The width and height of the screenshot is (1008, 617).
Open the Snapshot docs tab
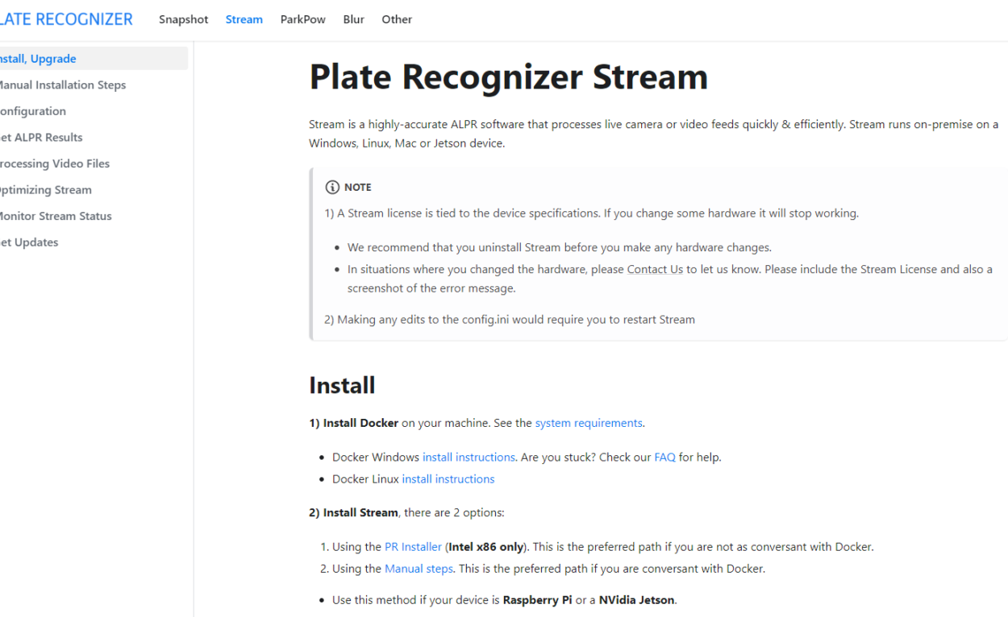tap(183, 19)
